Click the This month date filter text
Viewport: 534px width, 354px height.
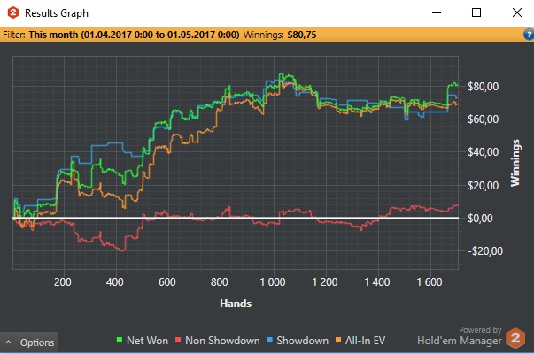(134, 35)
